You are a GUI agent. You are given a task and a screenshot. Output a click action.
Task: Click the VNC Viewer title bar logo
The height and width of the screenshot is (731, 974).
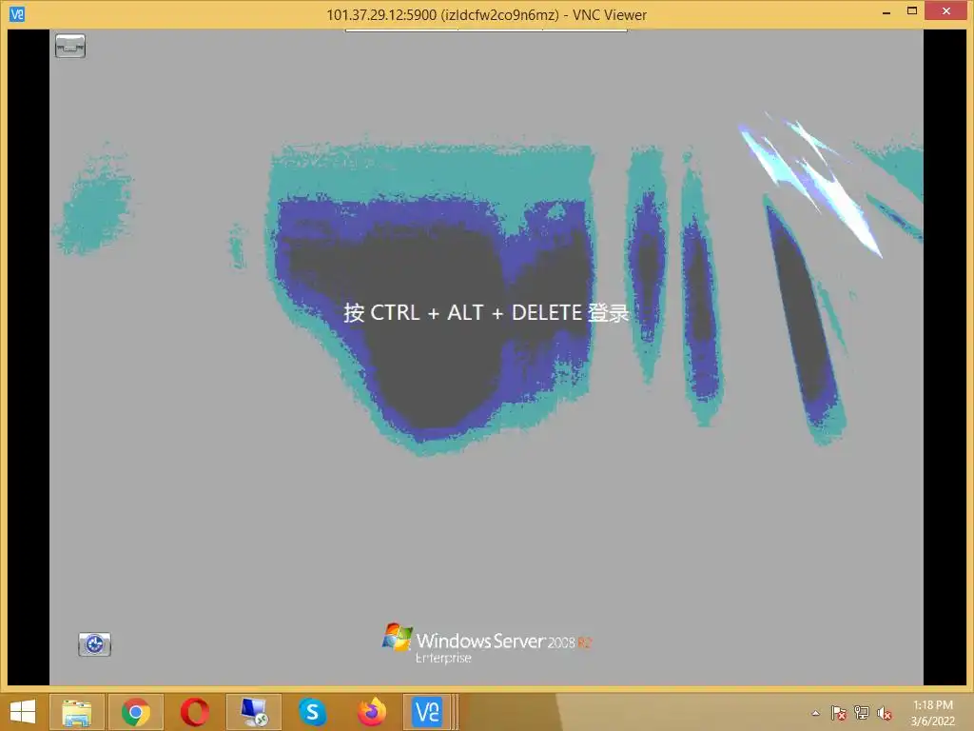coord(17,13)
